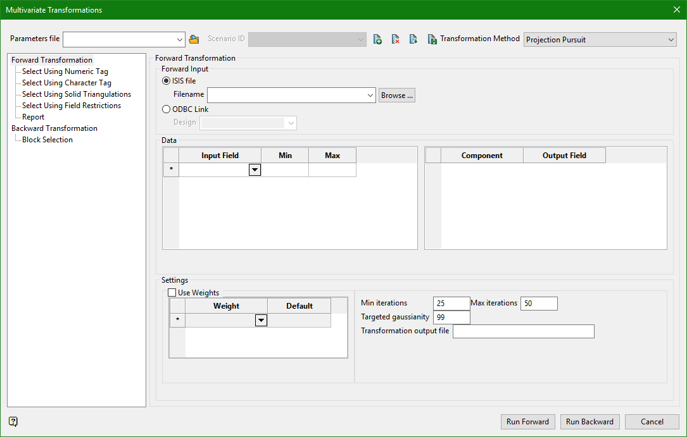Close the Multivariate Transformations dialog
687x437 pixels.
(676, 10)
